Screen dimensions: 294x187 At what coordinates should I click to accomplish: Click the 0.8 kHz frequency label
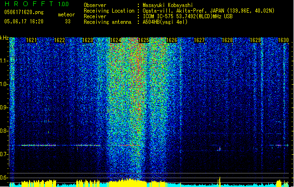(4, 131)
